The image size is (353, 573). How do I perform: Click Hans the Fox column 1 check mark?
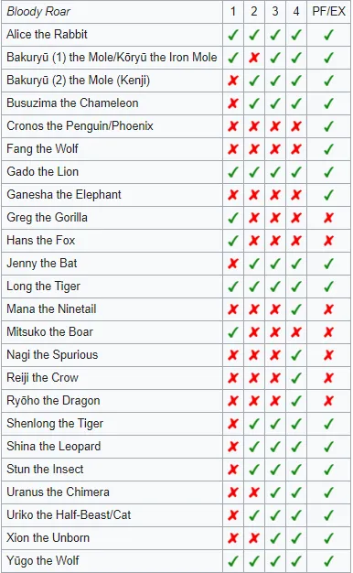click(233, 241)
